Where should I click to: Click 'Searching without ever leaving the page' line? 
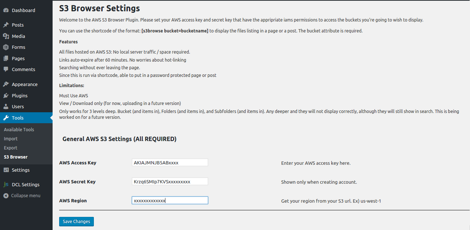pos(100,68)
